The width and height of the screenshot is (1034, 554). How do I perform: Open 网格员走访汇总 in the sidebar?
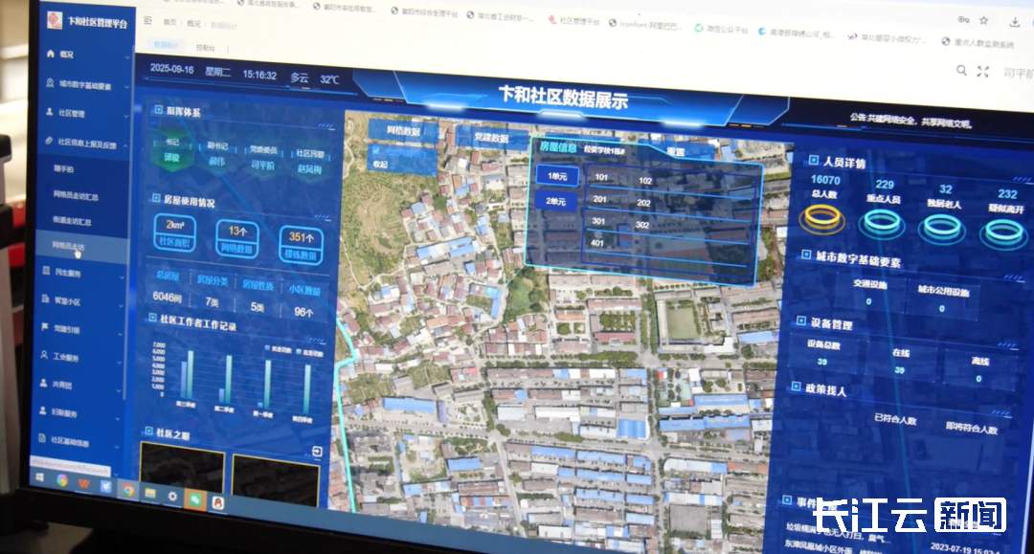coord(77,195)
